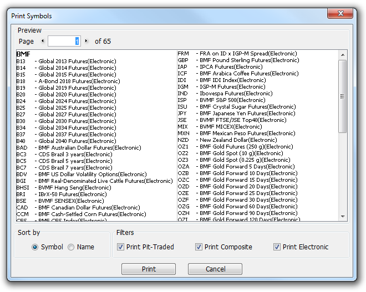Click the IAP IPCA Futures row
Image resolution: width=366 pixels, height=292 pixels.
pyautogui.click(x=220, y=67)
